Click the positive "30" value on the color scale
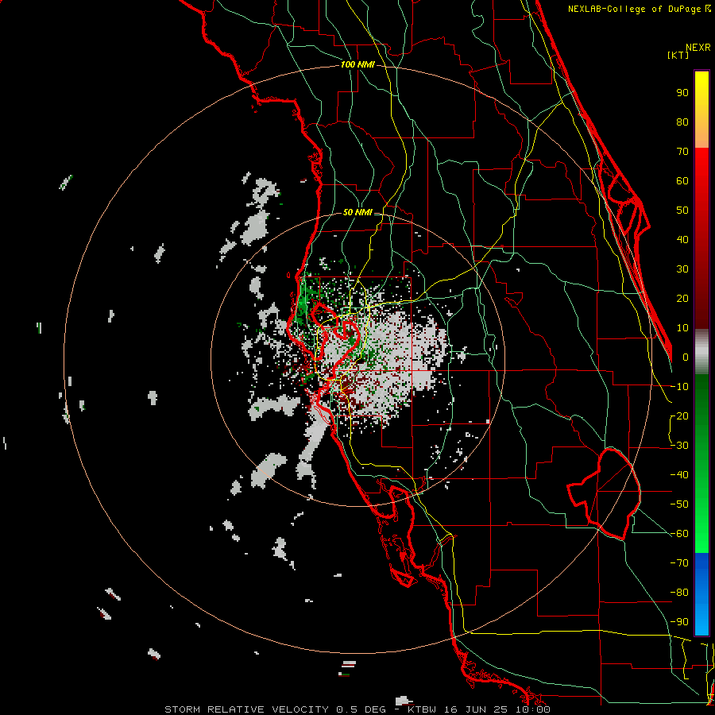 682,269
